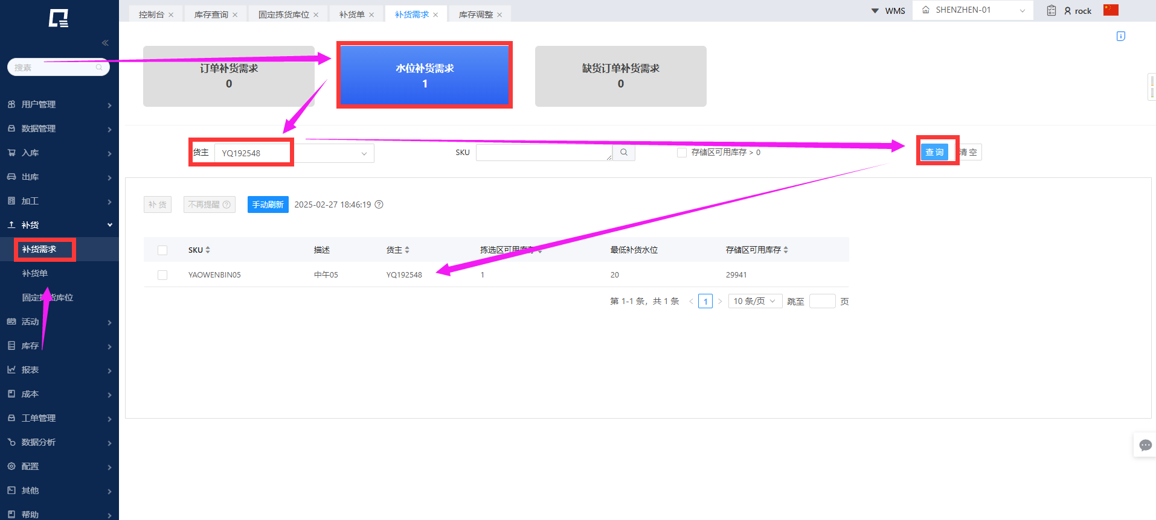The image size is (1156, 520).
Task: Click the 其他 menu icon
Action: coord(11,490)
